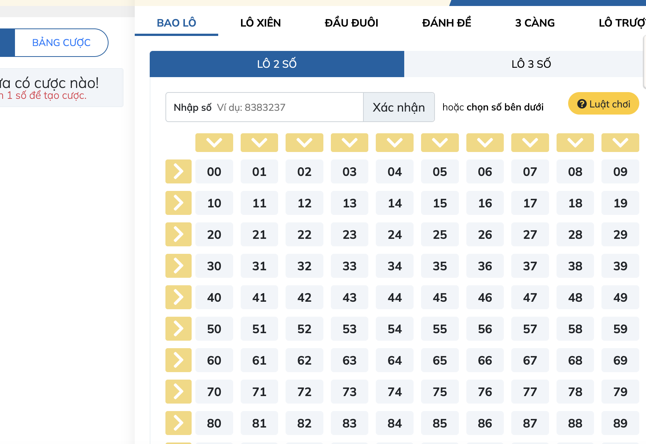Image resolution: width=646 pixels, height=444 pixels.
Task: Switch to the ĐÁNH ĐỀ tab
Action: 447,23
